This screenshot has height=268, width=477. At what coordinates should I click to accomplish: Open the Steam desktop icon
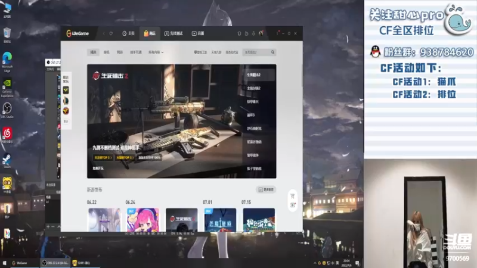click(x=7, y=161)
